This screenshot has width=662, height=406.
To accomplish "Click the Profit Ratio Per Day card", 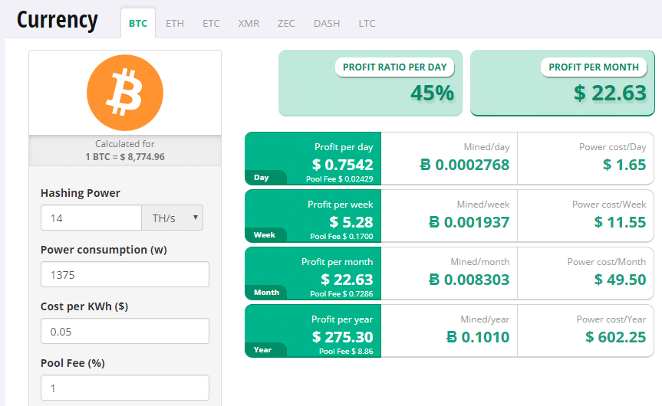I will coord(371,83).
